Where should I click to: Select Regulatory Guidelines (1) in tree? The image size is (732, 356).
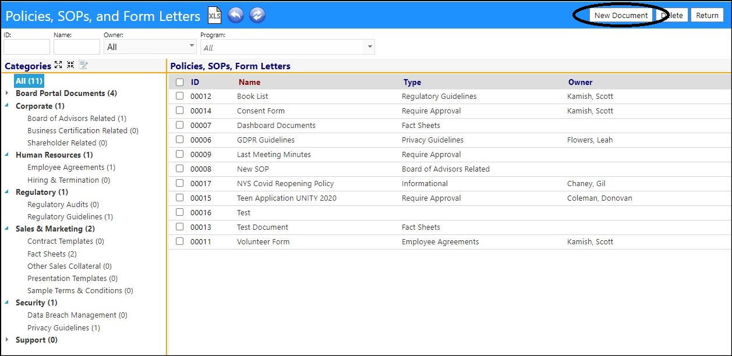[x=70, y=216]
